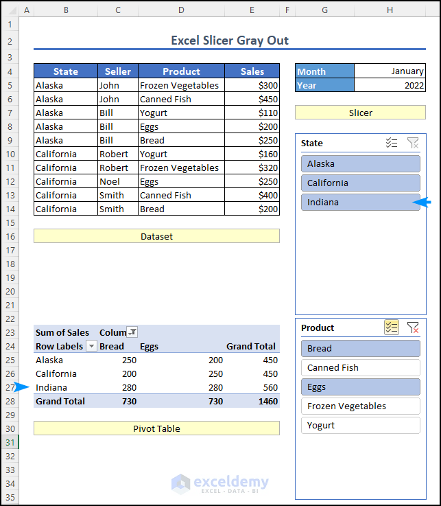Image resolution: width=441 pixels, height=506 pixels.
Task: Click Grand Total row label in pivot
Action: point(66,401)
